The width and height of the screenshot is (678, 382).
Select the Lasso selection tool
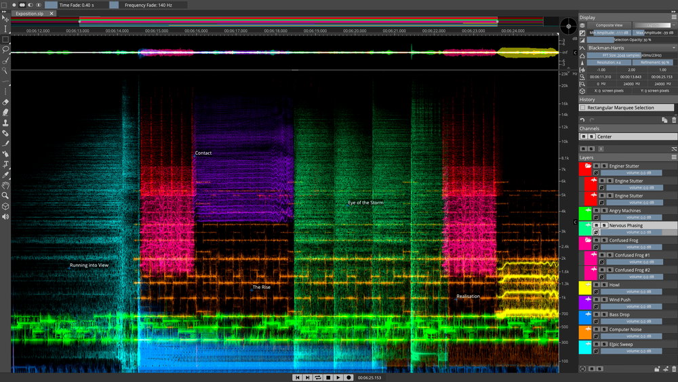click(5, 50)
